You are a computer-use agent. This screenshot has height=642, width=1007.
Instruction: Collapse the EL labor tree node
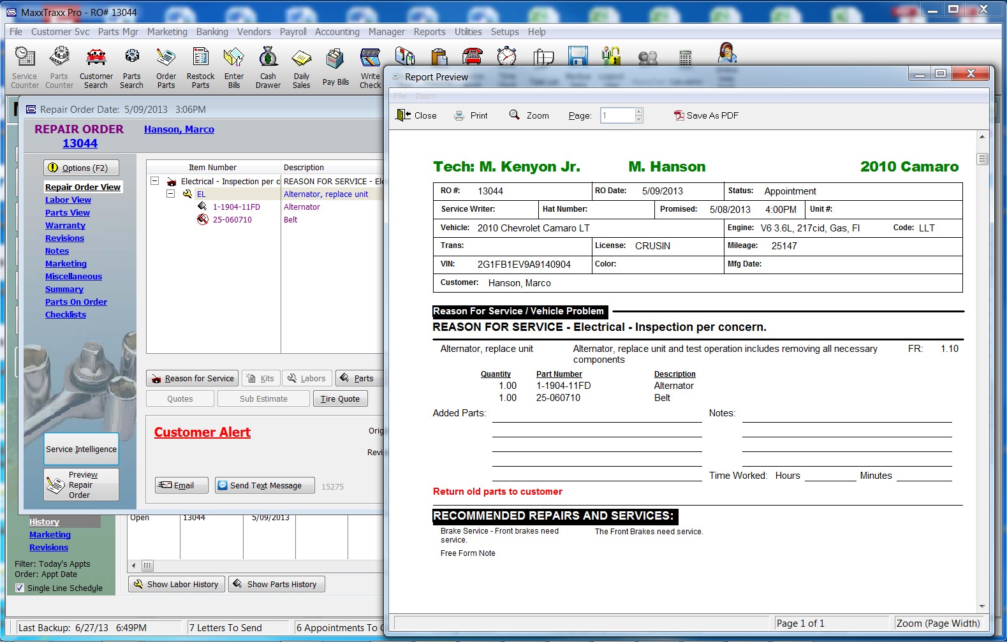point(171,194)
